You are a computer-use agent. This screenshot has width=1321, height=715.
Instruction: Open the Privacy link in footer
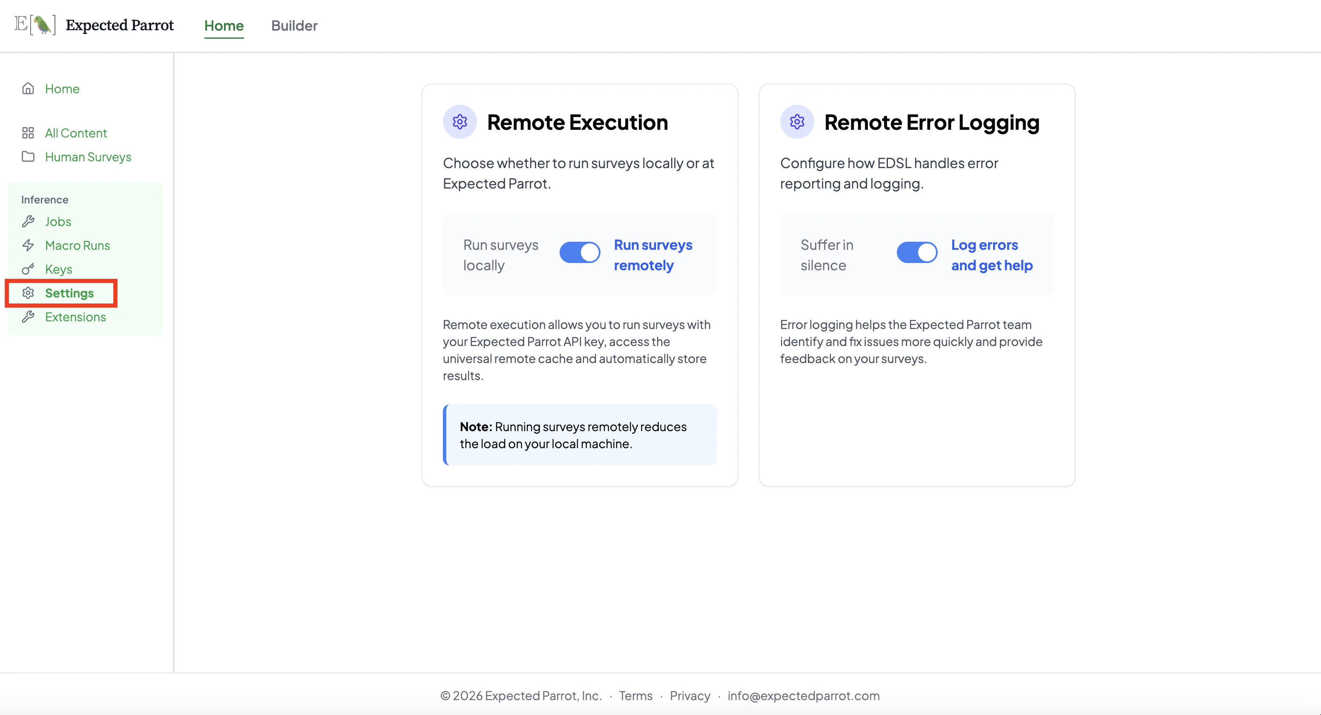[690, 696]
